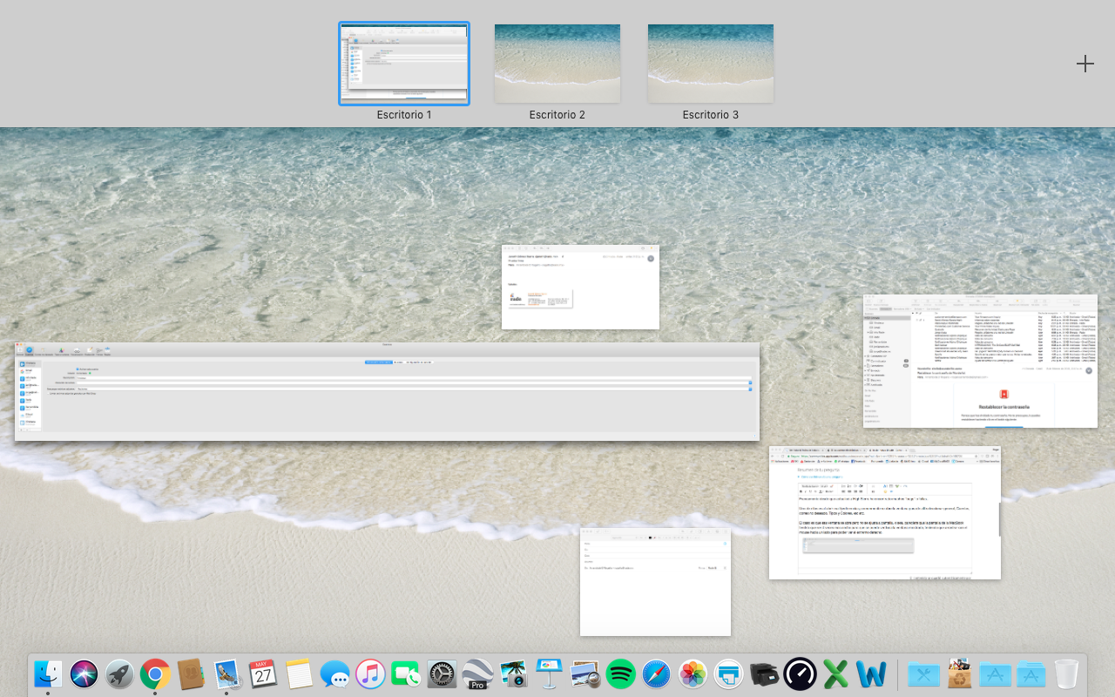
Task: Open Microsoft Word in the Dock
Action: tap(871, 673)
